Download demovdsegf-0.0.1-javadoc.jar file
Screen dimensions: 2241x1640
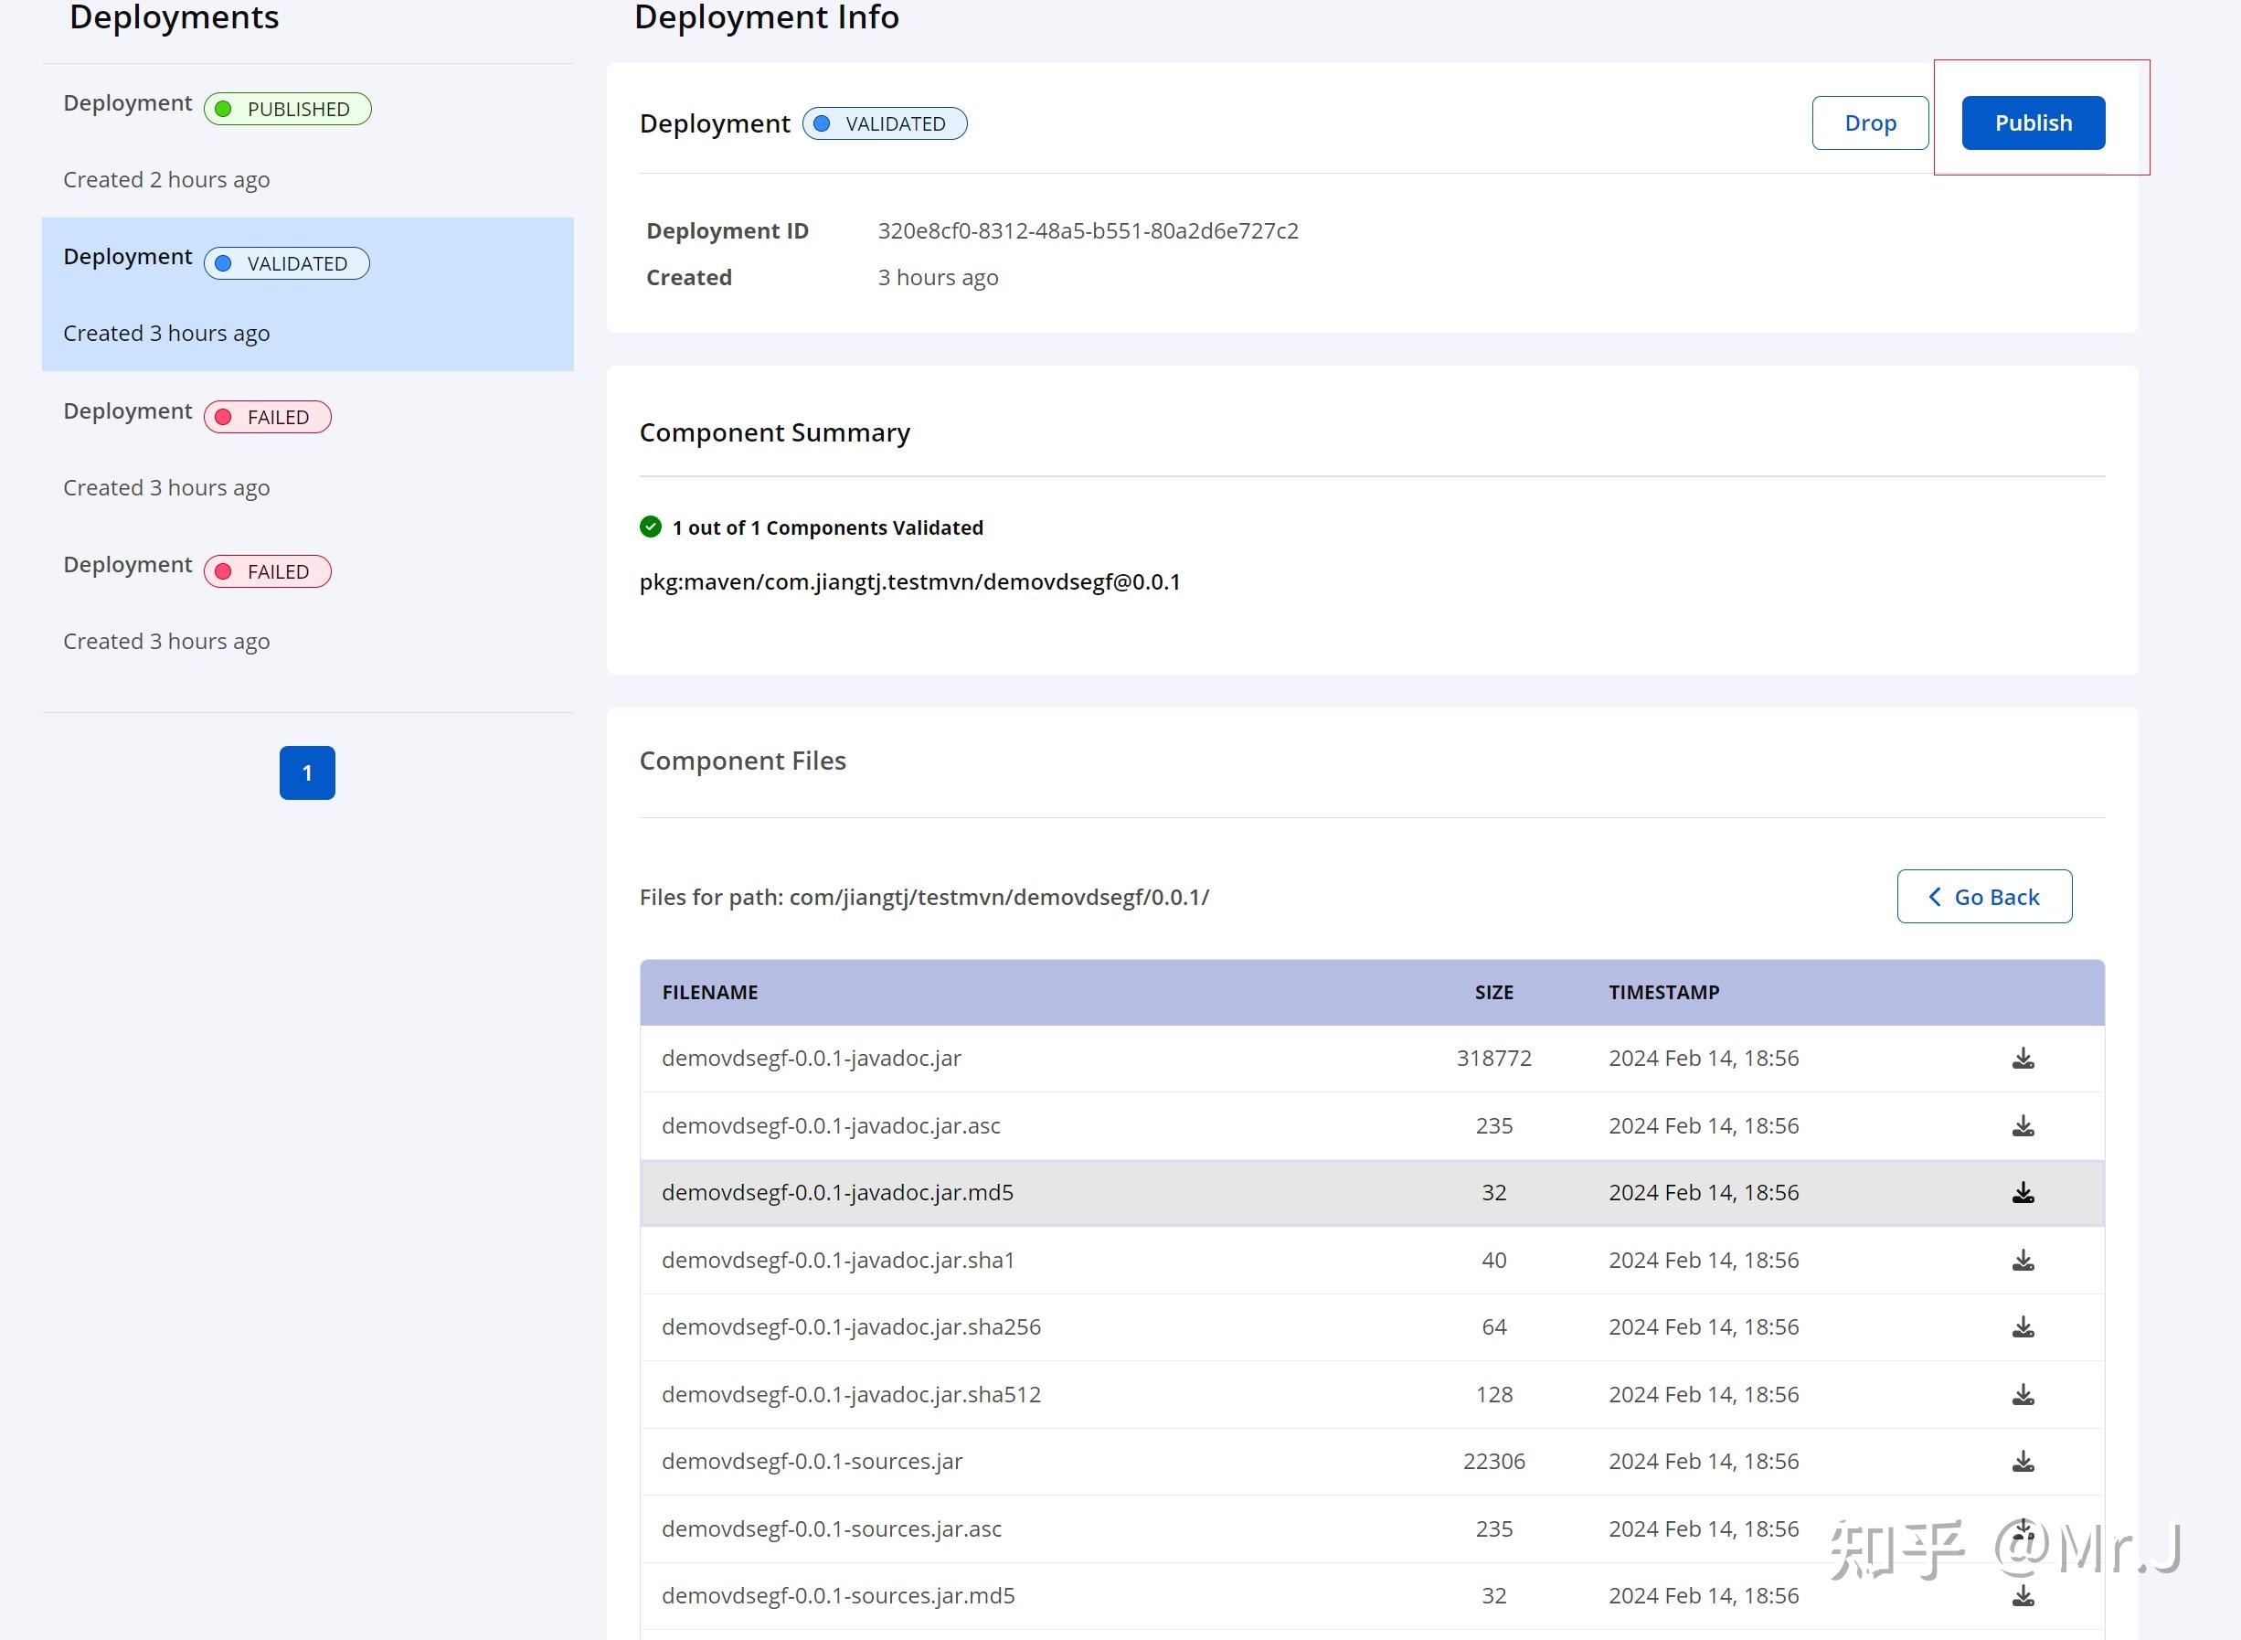(x=2023, y=1059)
